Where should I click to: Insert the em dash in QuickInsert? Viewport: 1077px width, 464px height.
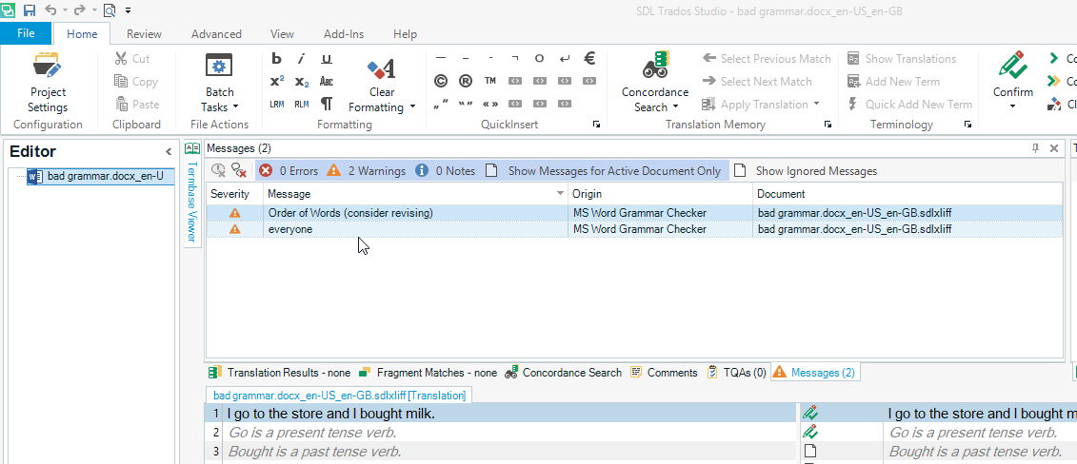pos(441,58)
